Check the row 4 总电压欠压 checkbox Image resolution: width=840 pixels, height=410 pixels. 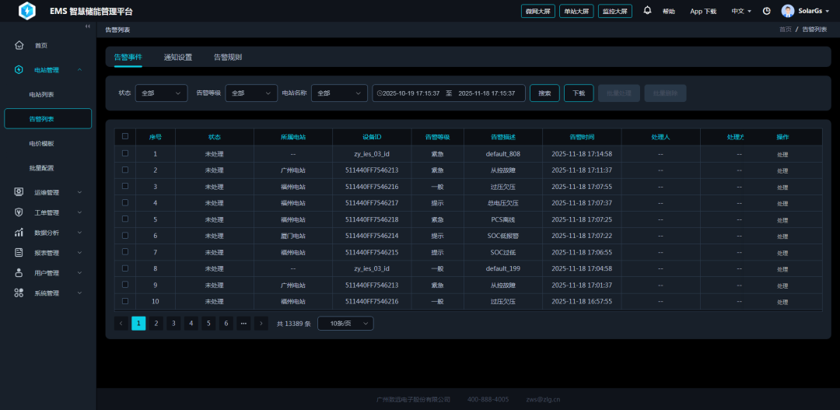pyautogui.click(x=125, y=202)
